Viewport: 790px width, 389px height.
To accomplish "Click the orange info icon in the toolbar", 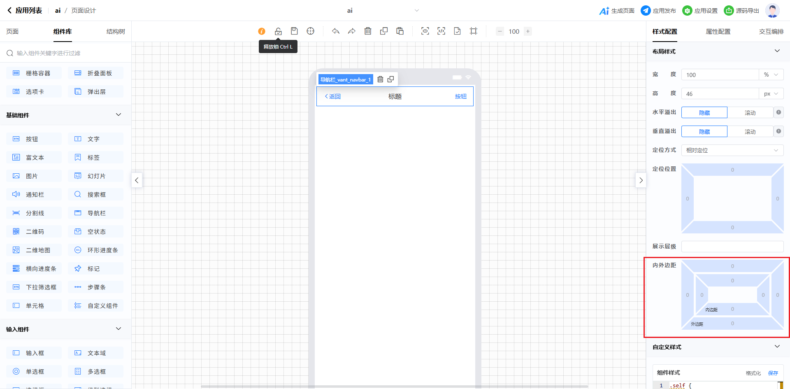I will tap(262, 31).
